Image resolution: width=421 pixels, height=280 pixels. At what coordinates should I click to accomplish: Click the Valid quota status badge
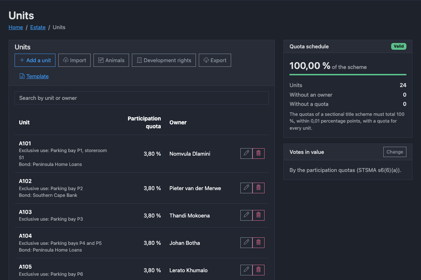click(399, 47)
